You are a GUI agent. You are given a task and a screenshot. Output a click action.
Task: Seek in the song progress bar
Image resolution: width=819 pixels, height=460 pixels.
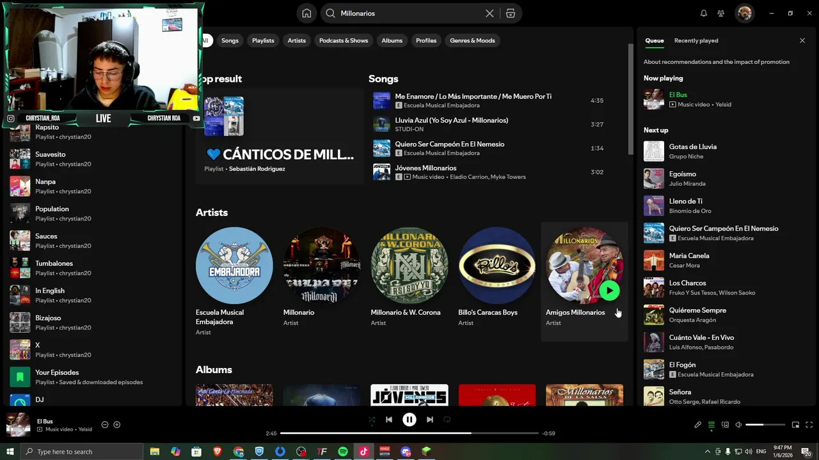point(409,433)
